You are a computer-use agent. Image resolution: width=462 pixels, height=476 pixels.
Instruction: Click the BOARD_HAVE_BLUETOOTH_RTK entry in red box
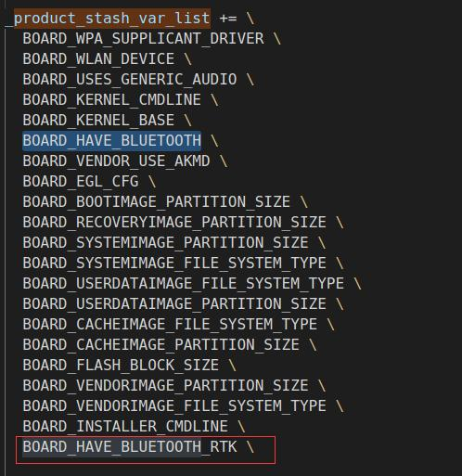tap(130, 447)
